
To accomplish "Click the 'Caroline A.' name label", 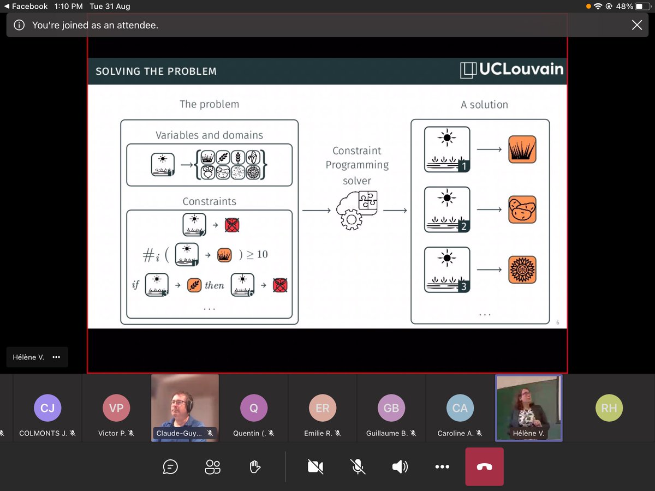I will point(455,433).
